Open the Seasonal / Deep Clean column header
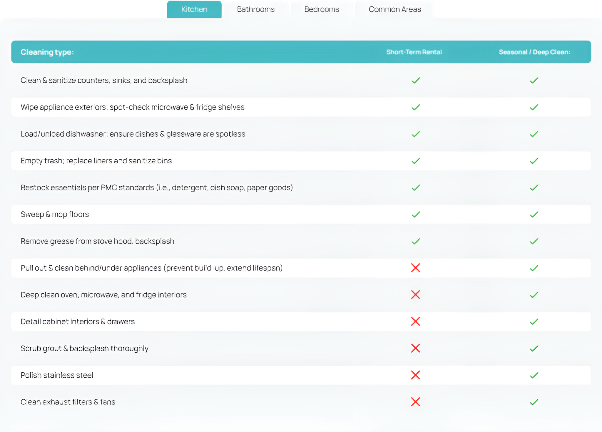Screen dimensions: 602x432 (534, 52)
